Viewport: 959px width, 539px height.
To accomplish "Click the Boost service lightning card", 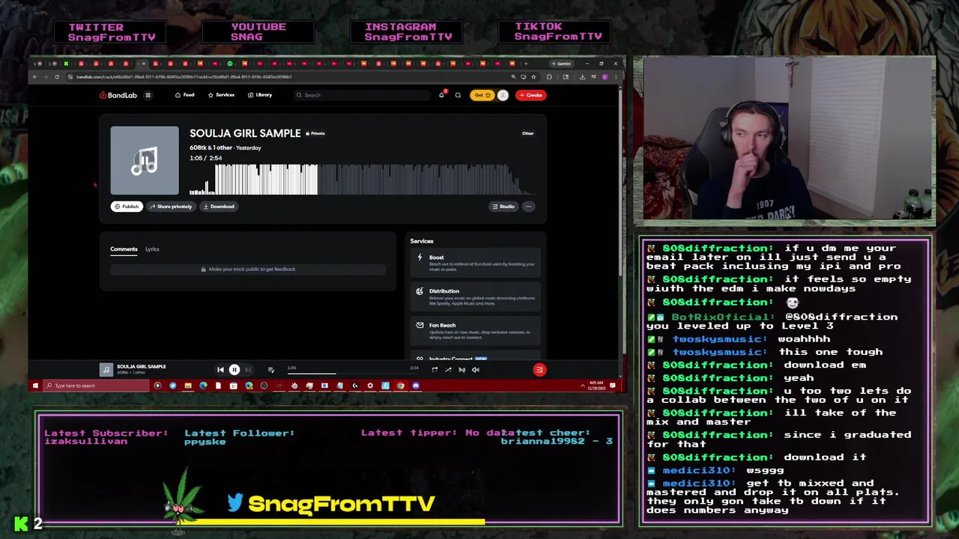I will 477,261.
